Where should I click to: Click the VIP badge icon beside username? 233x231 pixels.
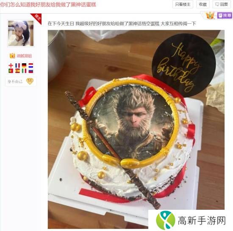(x=12, y=56)
